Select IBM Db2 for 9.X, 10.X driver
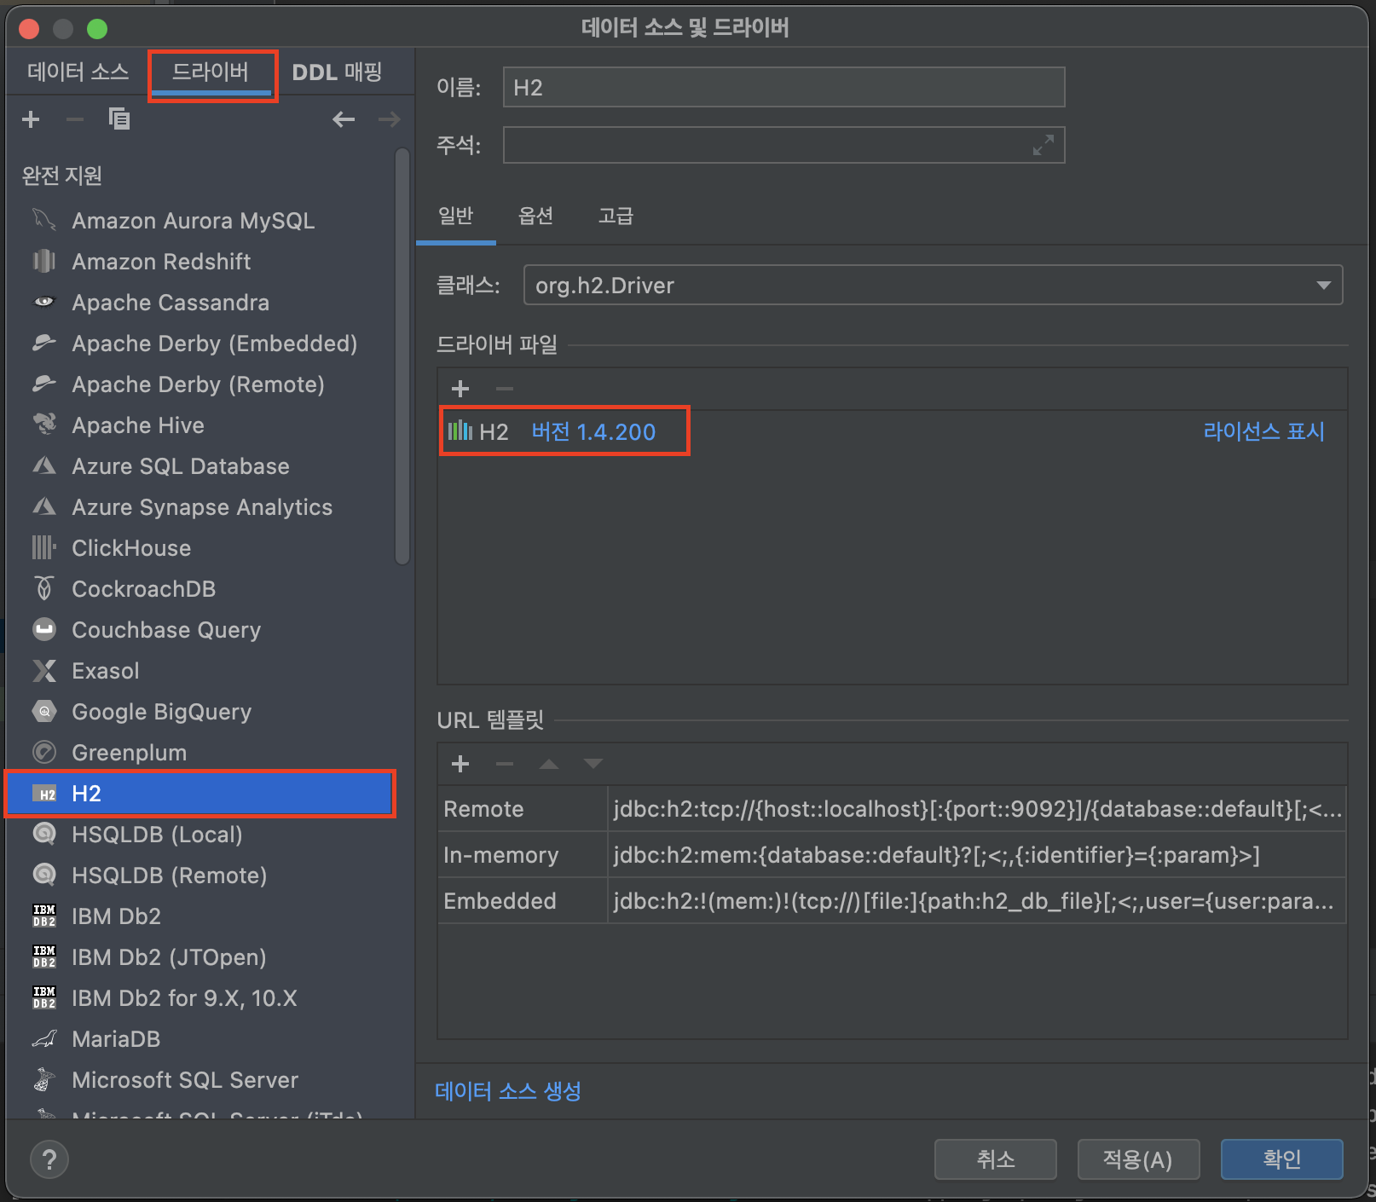This screenshot has height=1202, width=1376. tap(199, 997)
